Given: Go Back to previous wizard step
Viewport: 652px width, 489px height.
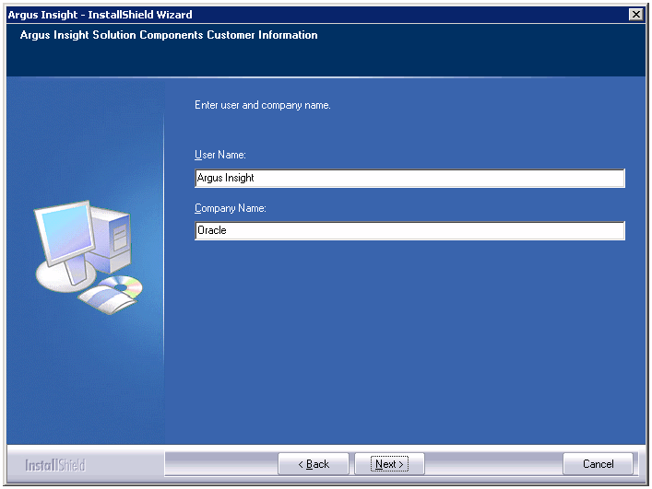Looking at the screenshot, I should tap(314, 464).
